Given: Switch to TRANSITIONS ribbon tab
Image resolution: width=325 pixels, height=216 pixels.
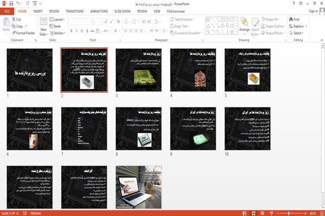Looking at the screenshot, I should pyautogui.click(x=75, y=11).
